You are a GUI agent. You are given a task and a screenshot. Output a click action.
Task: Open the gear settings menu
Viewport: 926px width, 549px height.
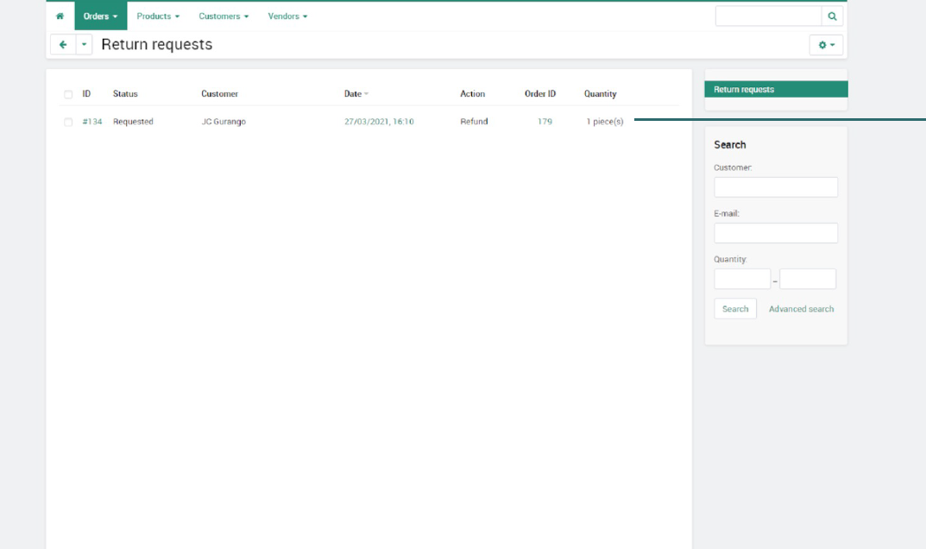click(x=826, y=45)
